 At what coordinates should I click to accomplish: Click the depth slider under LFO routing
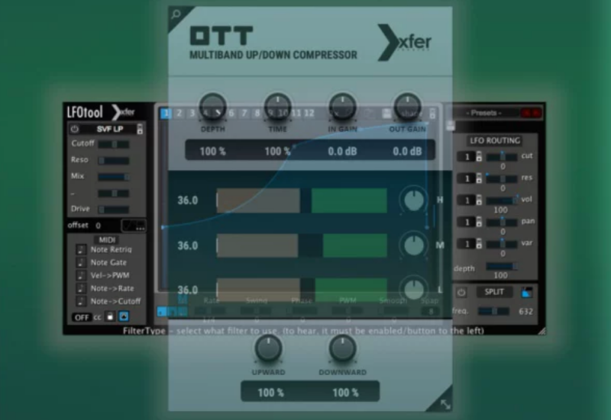pyautogui.click(x=502, y=266)
